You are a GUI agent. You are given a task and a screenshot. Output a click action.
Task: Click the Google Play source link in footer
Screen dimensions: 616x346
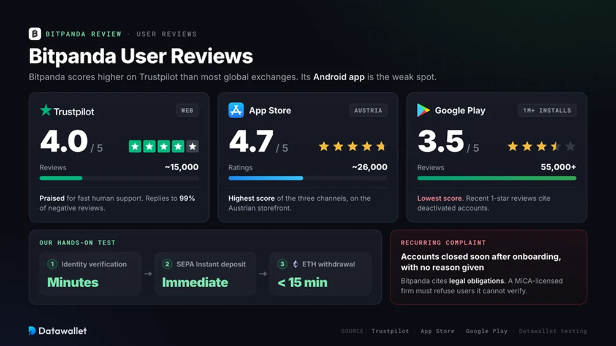(487, 331)
